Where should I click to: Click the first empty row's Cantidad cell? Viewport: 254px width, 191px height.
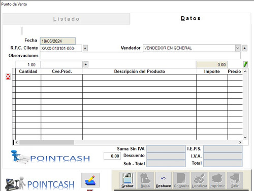[28, 77]
